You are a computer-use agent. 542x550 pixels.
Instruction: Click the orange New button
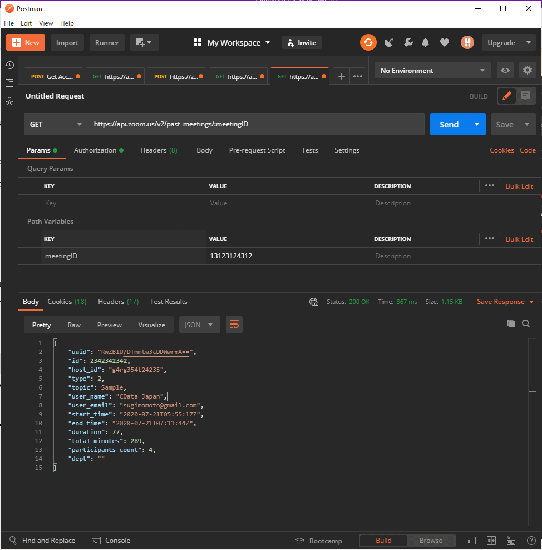pyautogui.click(x=26, y=42)
